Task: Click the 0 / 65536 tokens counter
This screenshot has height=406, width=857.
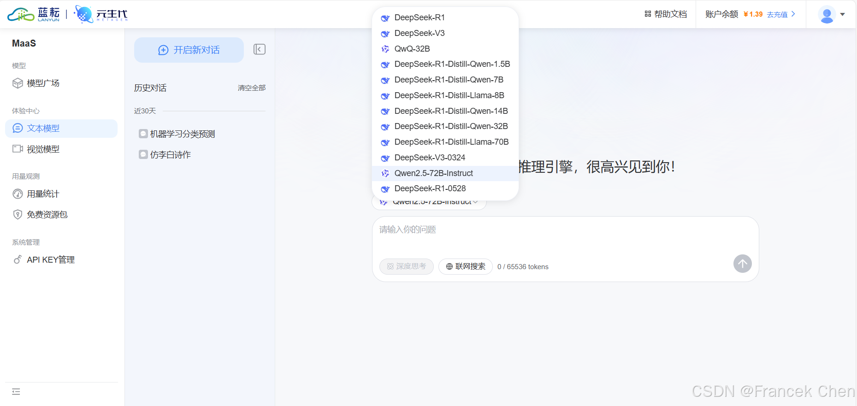Action: (523, 267)
